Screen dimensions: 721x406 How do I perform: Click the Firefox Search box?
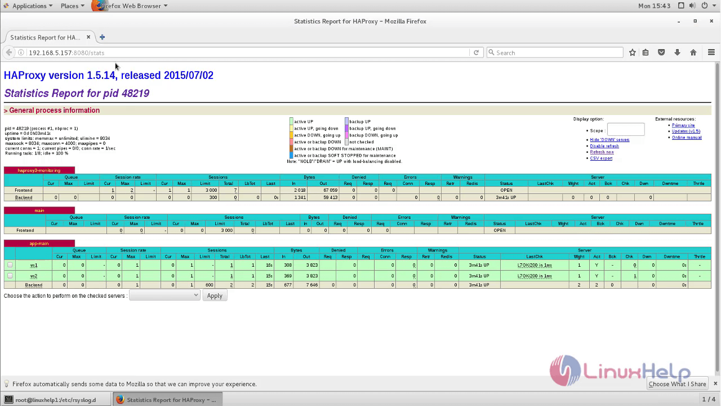coord(555,52)
